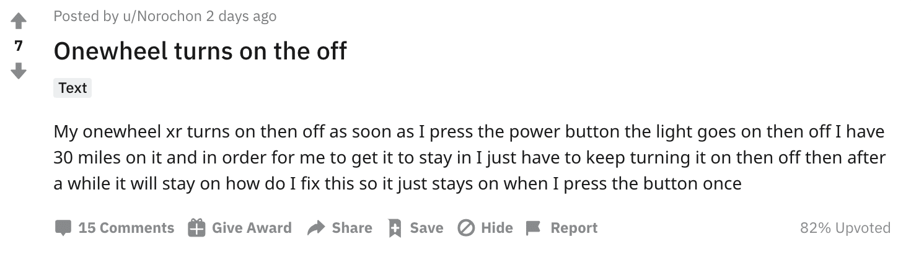
Task: Click the Report flag icon
Action: pos(533,228)
